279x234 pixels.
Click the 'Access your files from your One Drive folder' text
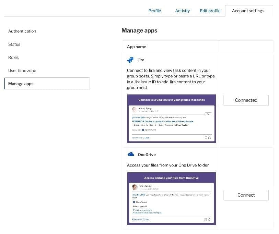pos(167,165)
